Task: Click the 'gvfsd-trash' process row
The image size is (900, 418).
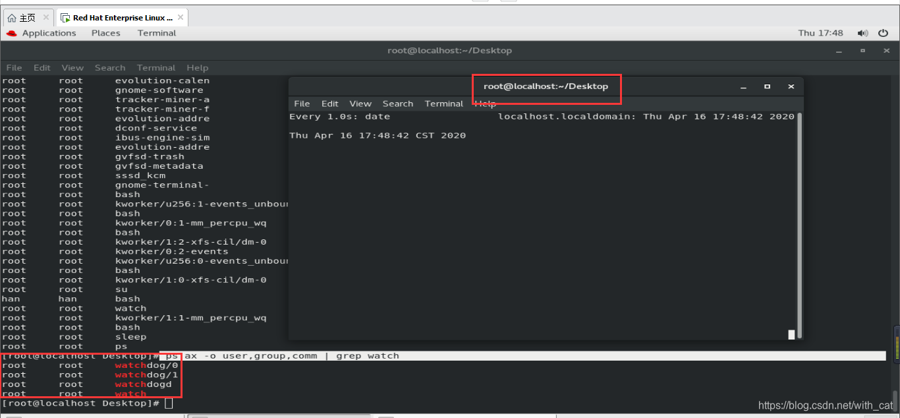Action: (93, 157)
